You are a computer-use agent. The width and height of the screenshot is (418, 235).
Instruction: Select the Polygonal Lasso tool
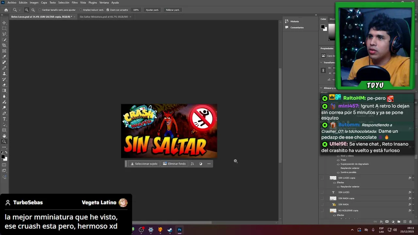pos(4,34)
